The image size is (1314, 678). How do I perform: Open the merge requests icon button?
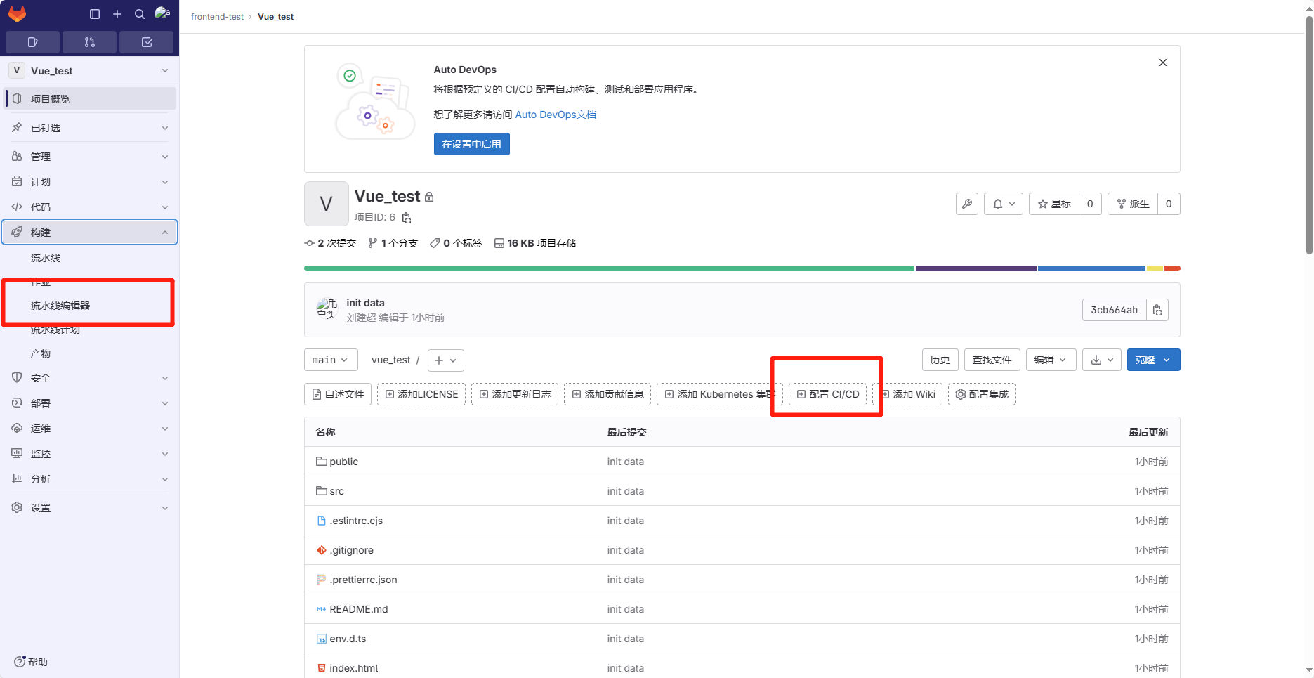pos(89,42)
